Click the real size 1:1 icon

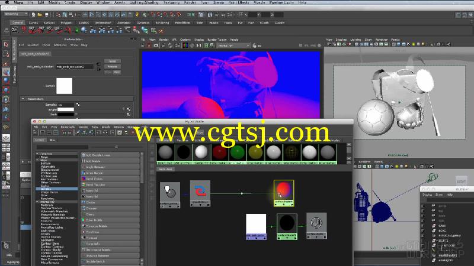click(x=198, y=46)
